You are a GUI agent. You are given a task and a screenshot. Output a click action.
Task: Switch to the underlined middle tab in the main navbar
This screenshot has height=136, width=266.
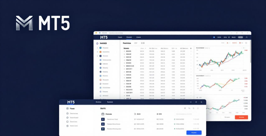[129, 37]
